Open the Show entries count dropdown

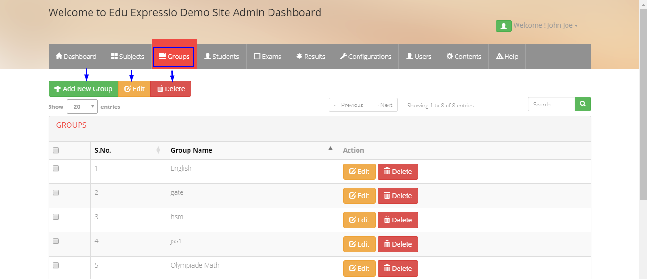point(82,106)
